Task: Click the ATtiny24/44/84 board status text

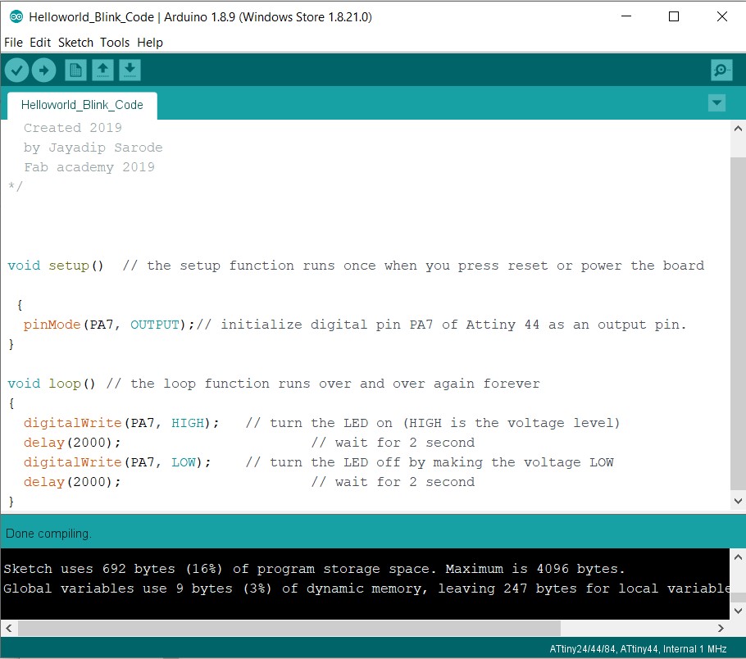Action: point(638,649)
